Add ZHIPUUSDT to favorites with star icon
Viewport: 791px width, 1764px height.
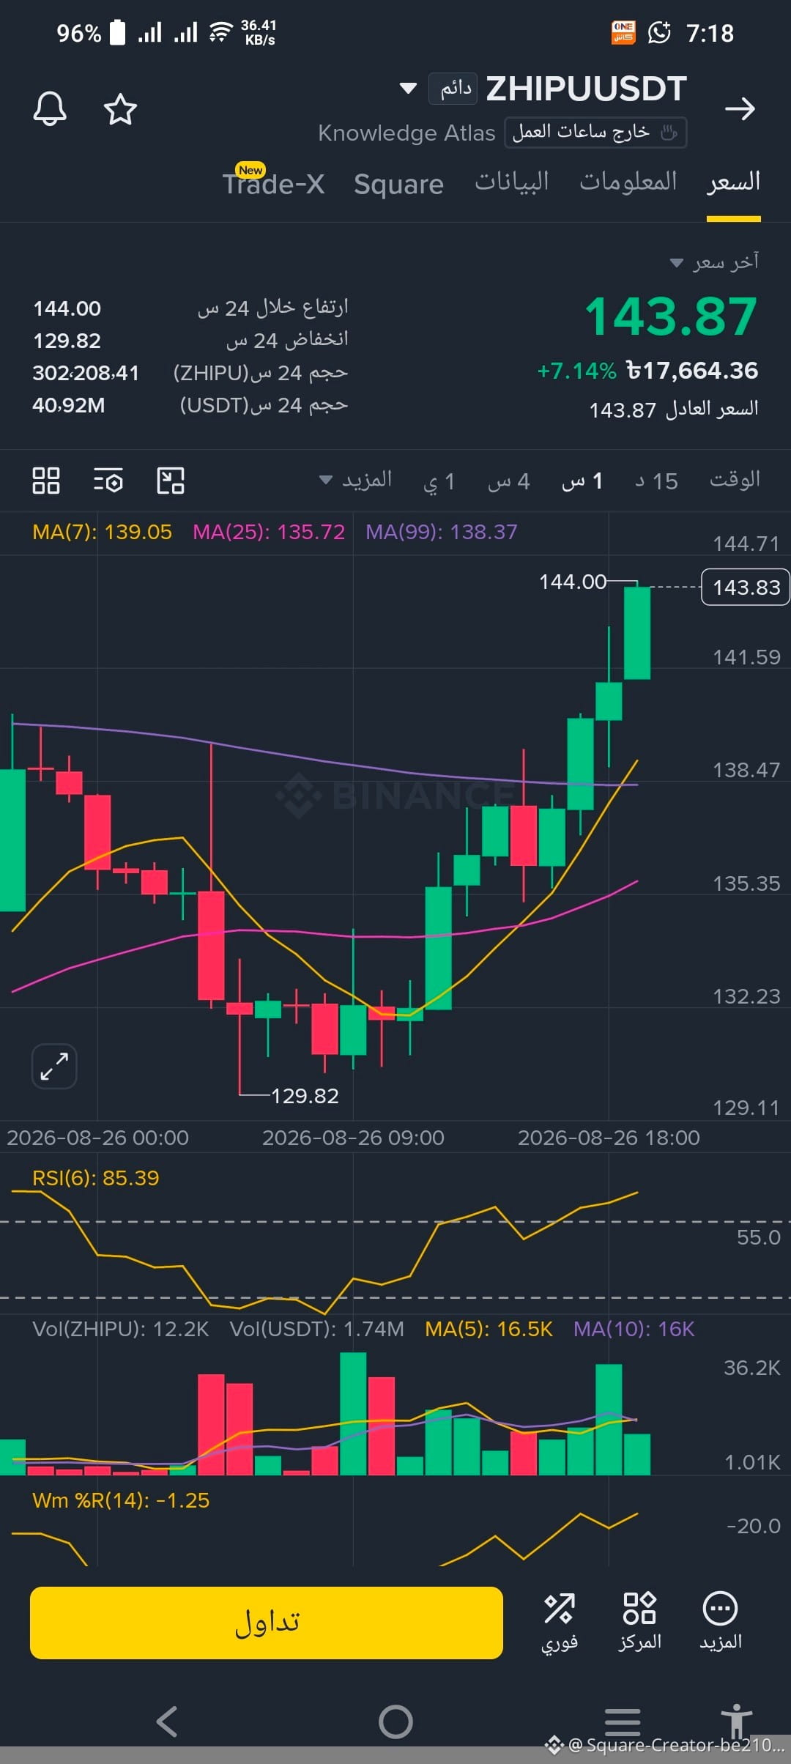pyautogui.click(x=120, y=109)
